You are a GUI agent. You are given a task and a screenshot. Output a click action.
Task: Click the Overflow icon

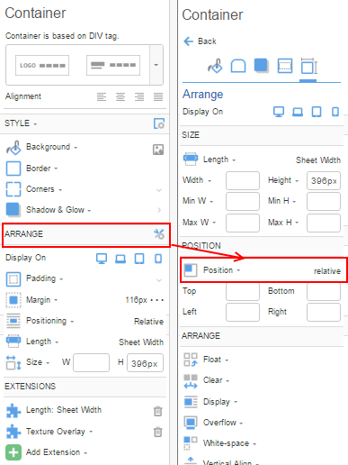tap(191, 423)
